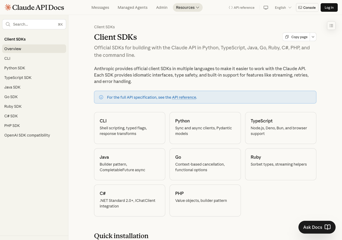
Task: Click the Console button label
Action: [309, 7]
